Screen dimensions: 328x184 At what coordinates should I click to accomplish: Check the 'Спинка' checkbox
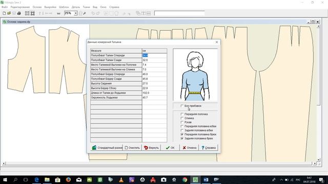[x=182, y=118]
